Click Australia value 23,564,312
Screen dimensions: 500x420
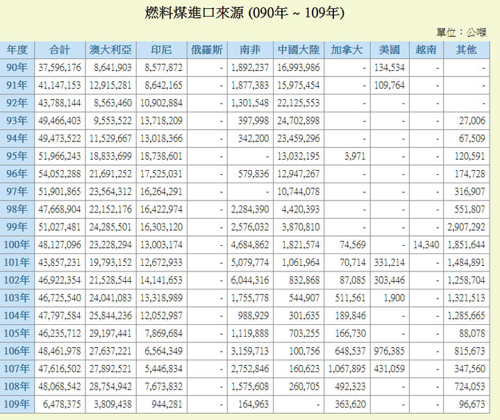point(110,192)
